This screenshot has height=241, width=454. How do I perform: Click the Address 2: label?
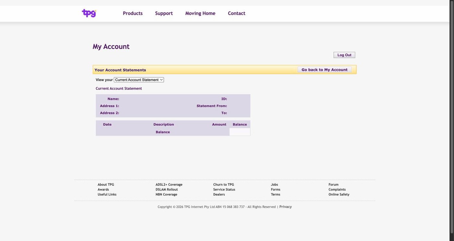tap(110, 113)
